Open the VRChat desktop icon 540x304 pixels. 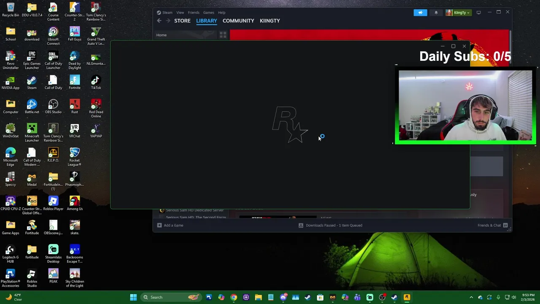coord(75,130)
